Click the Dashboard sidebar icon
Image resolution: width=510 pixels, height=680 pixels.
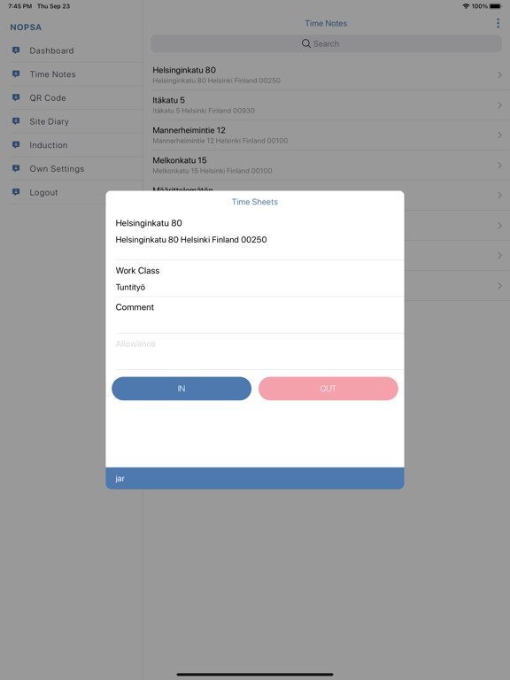click(x=16, y=50)
